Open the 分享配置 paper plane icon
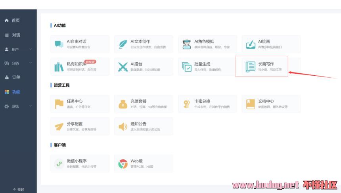Screen dimensions: 341x193 pyautogui.click(x=59, y=126)
